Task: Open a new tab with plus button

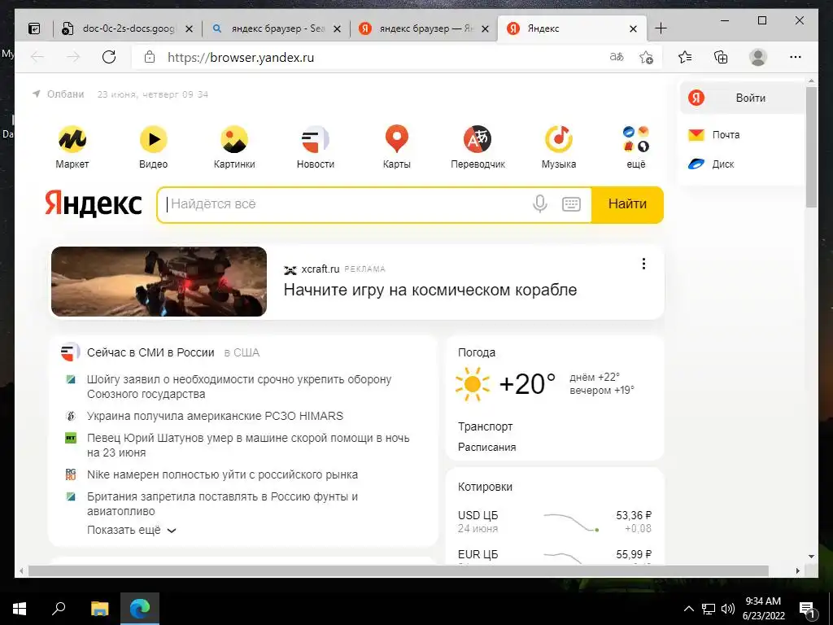Action: [661, 28]
